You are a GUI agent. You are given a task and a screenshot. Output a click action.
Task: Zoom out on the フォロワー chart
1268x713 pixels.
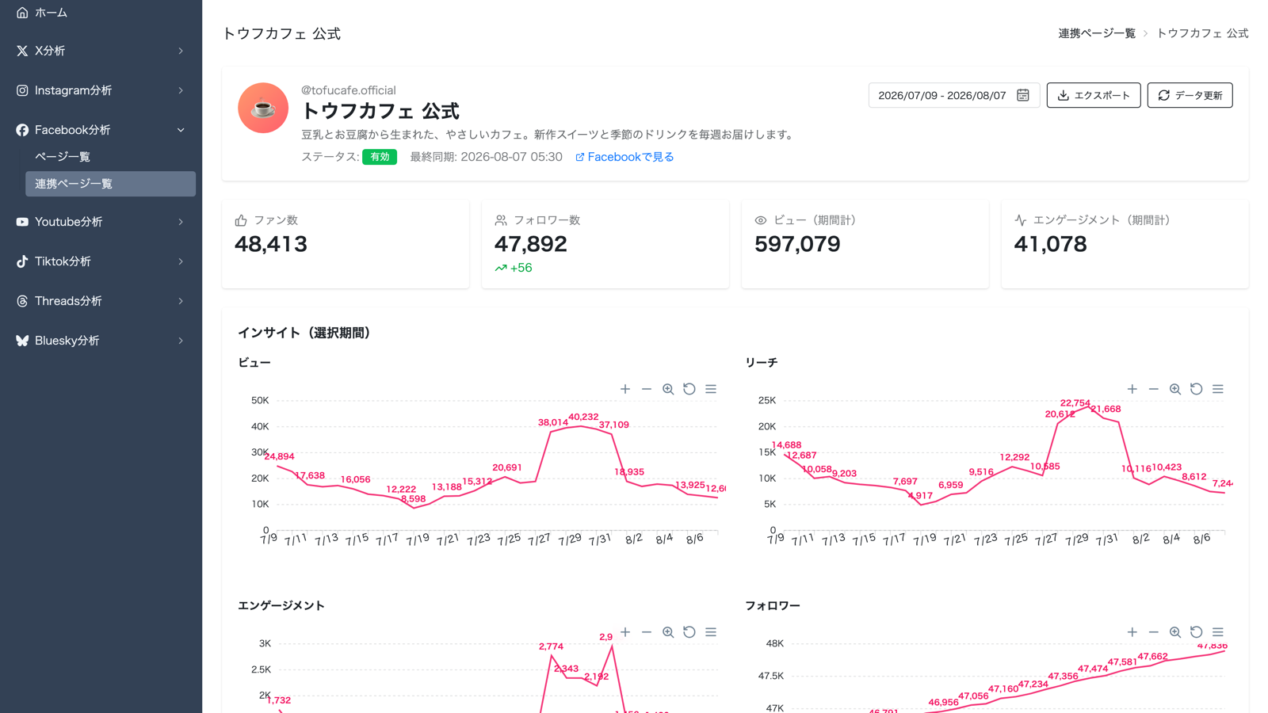pos(1154,632)
